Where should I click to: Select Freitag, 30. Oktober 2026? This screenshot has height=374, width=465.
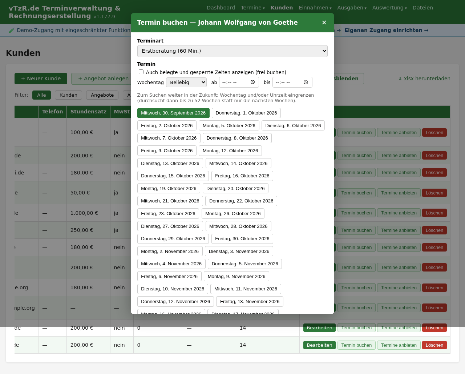(x=242, y=239)
